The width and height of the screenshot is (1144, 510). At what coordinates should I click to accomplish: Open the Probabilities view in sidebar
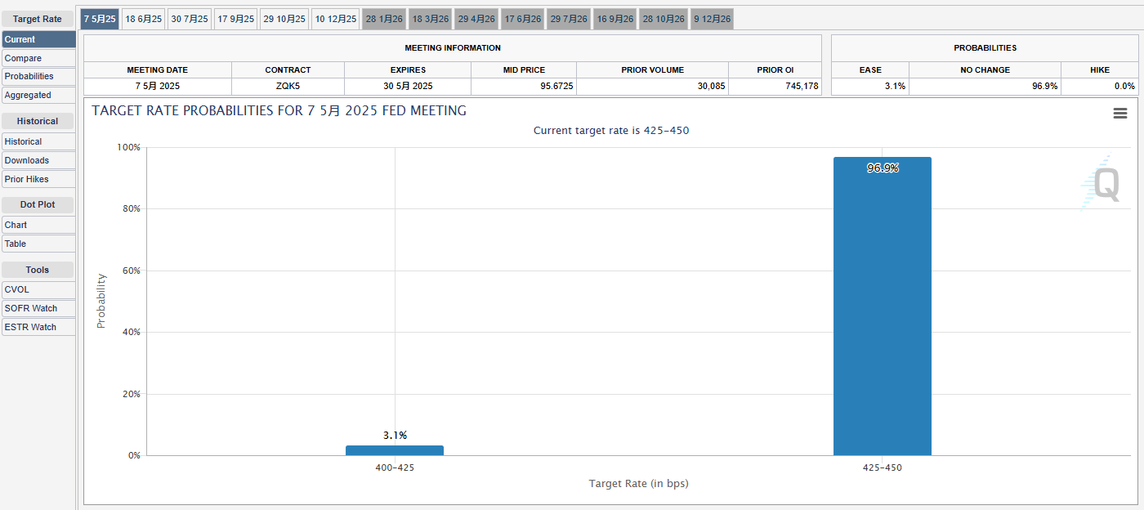coord(38,76)
